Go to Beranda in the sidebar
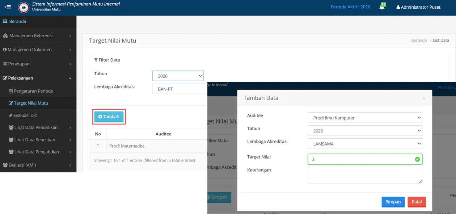The image size is (456, 214). (38, 21)
